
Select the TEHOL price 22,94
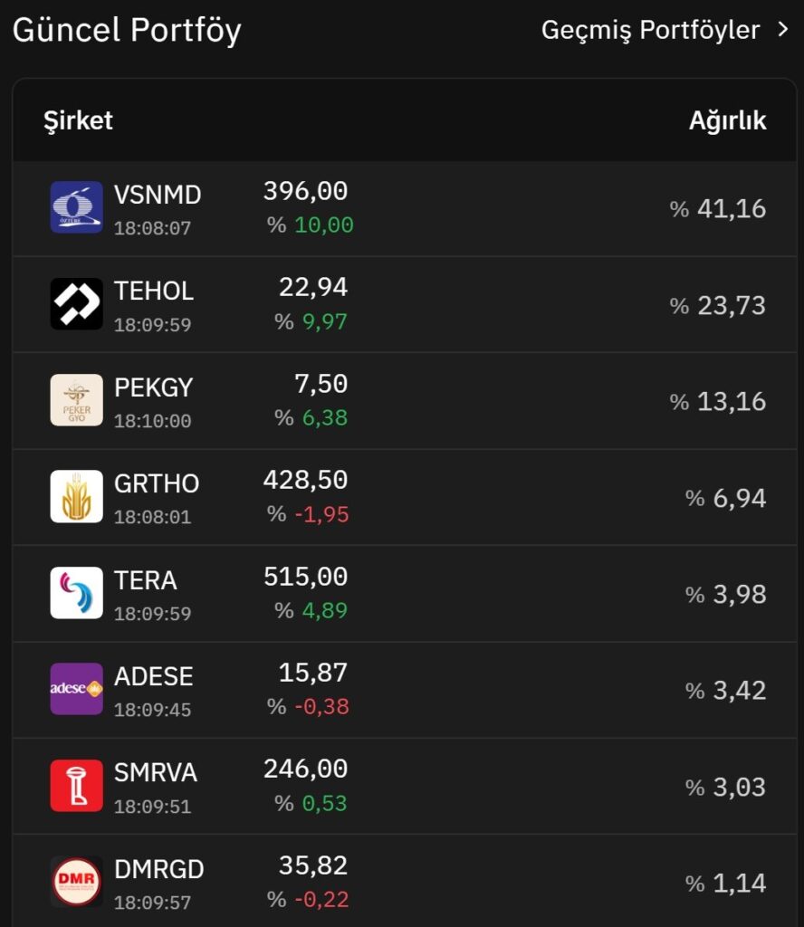(313, 287)
